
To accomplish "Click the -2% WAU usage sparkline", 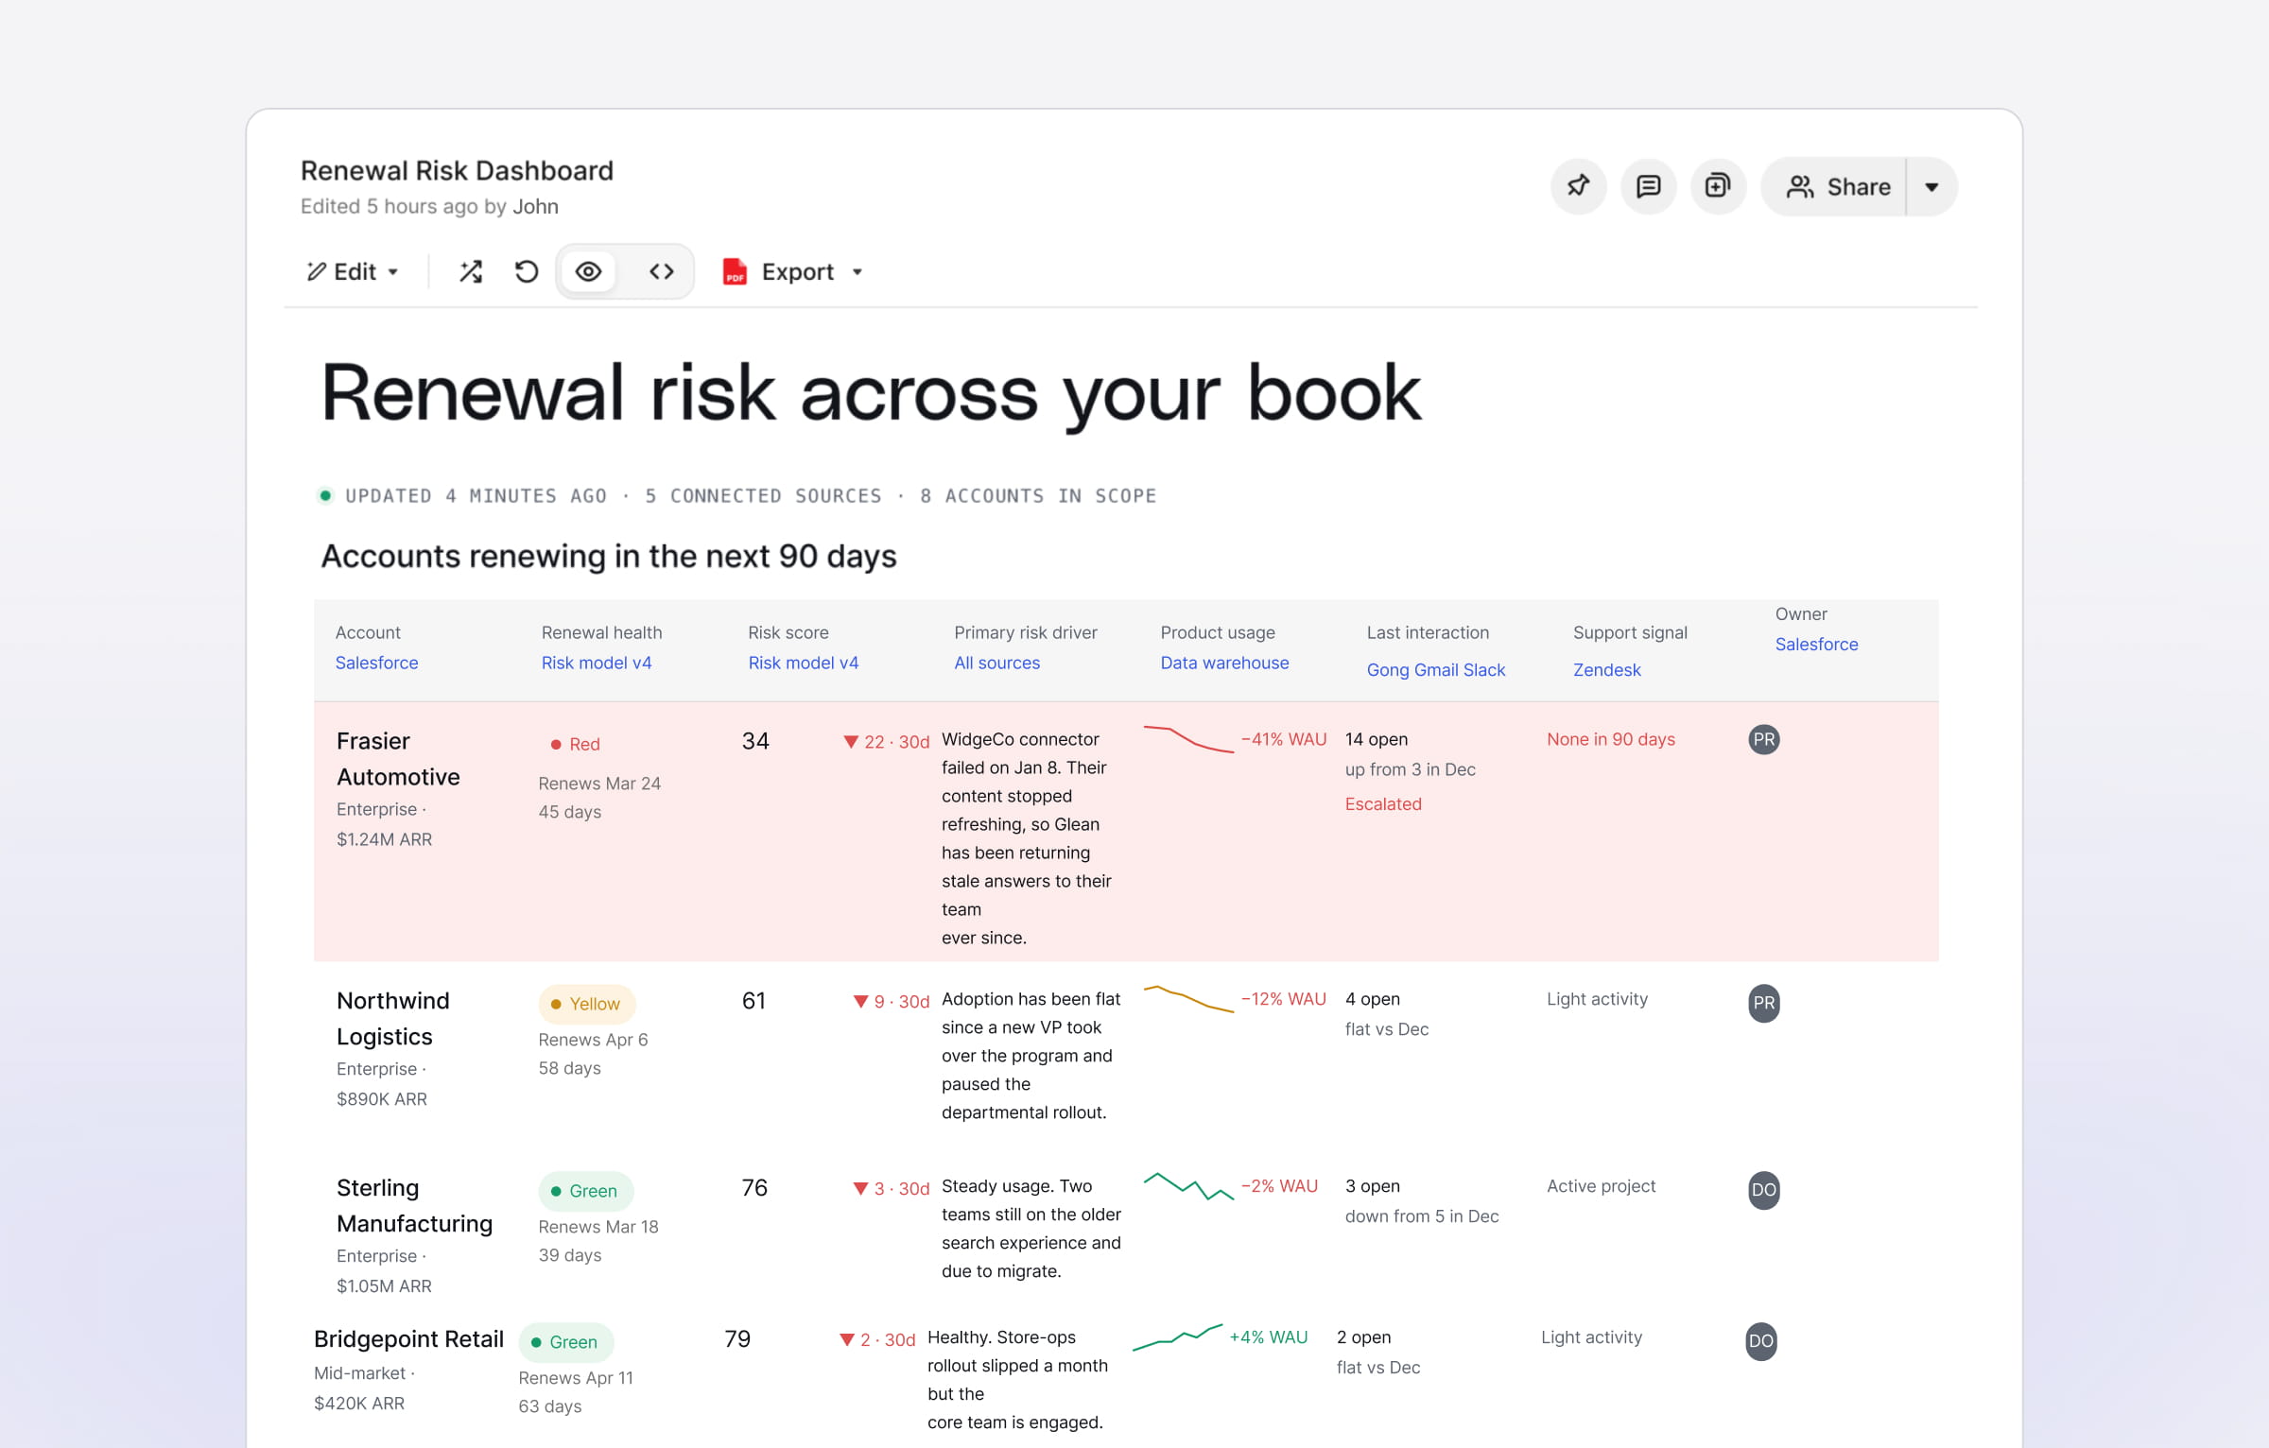I will pyautogui.click(x=1188, y=1186).
